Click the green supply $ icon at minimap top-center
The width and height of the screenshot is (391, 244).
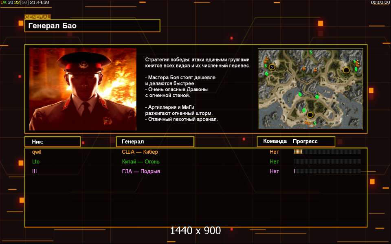pyautogui.click(x=311, y=52)
